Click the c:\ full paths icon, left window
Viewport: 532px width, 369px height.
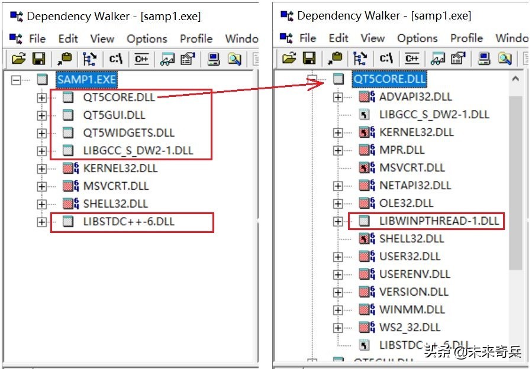tap(116, 59)
